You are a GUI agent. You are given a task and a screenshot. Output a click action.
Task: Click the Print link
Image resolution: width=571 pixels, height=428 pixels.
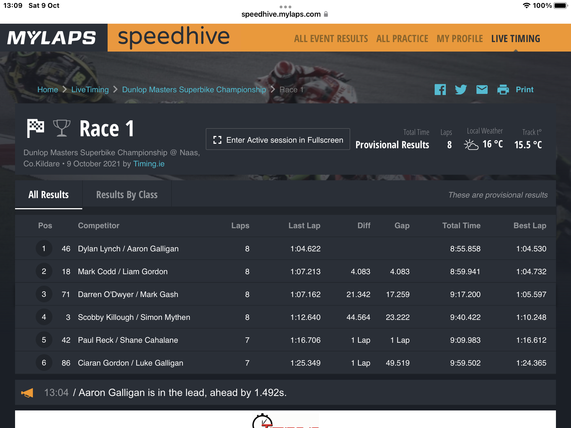pos(524,90)
